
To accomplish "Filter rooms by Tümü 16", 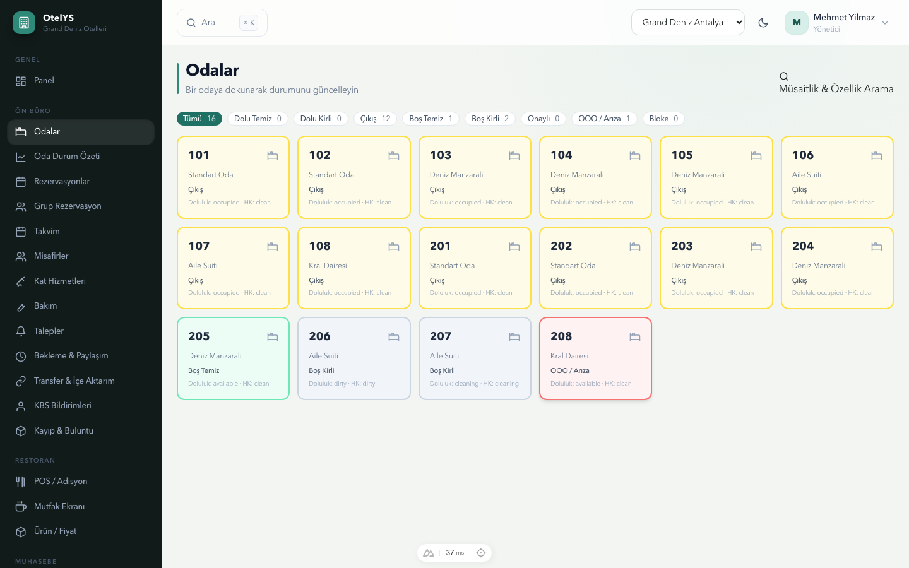I will pos(199,119).
